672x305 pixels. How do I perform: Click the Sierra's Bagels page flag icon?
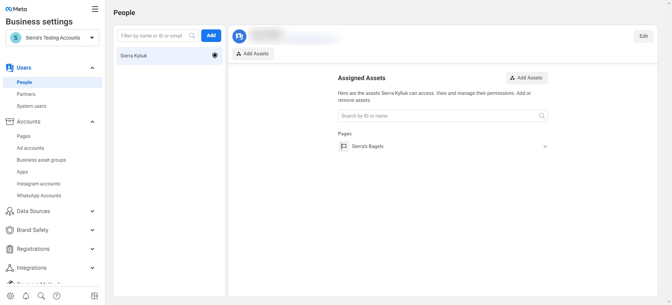344,147
